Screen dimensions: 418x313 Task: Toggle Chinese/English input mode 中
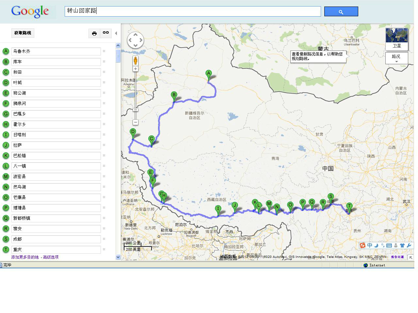[x=370, y=246]
